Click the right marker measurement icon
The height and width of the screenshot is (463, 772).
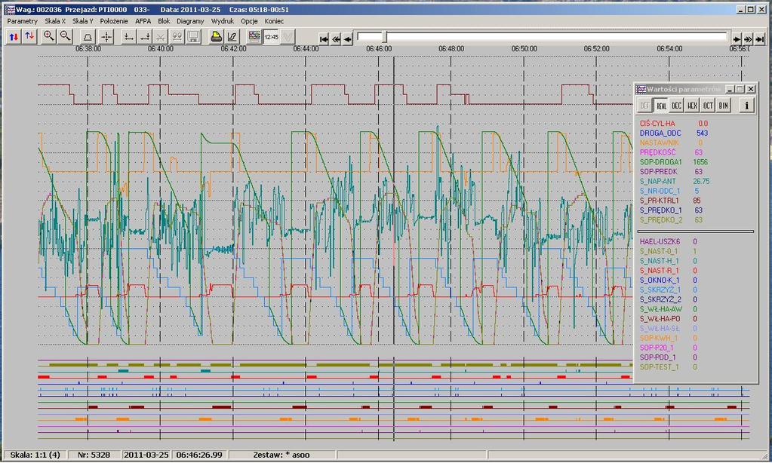145,36
